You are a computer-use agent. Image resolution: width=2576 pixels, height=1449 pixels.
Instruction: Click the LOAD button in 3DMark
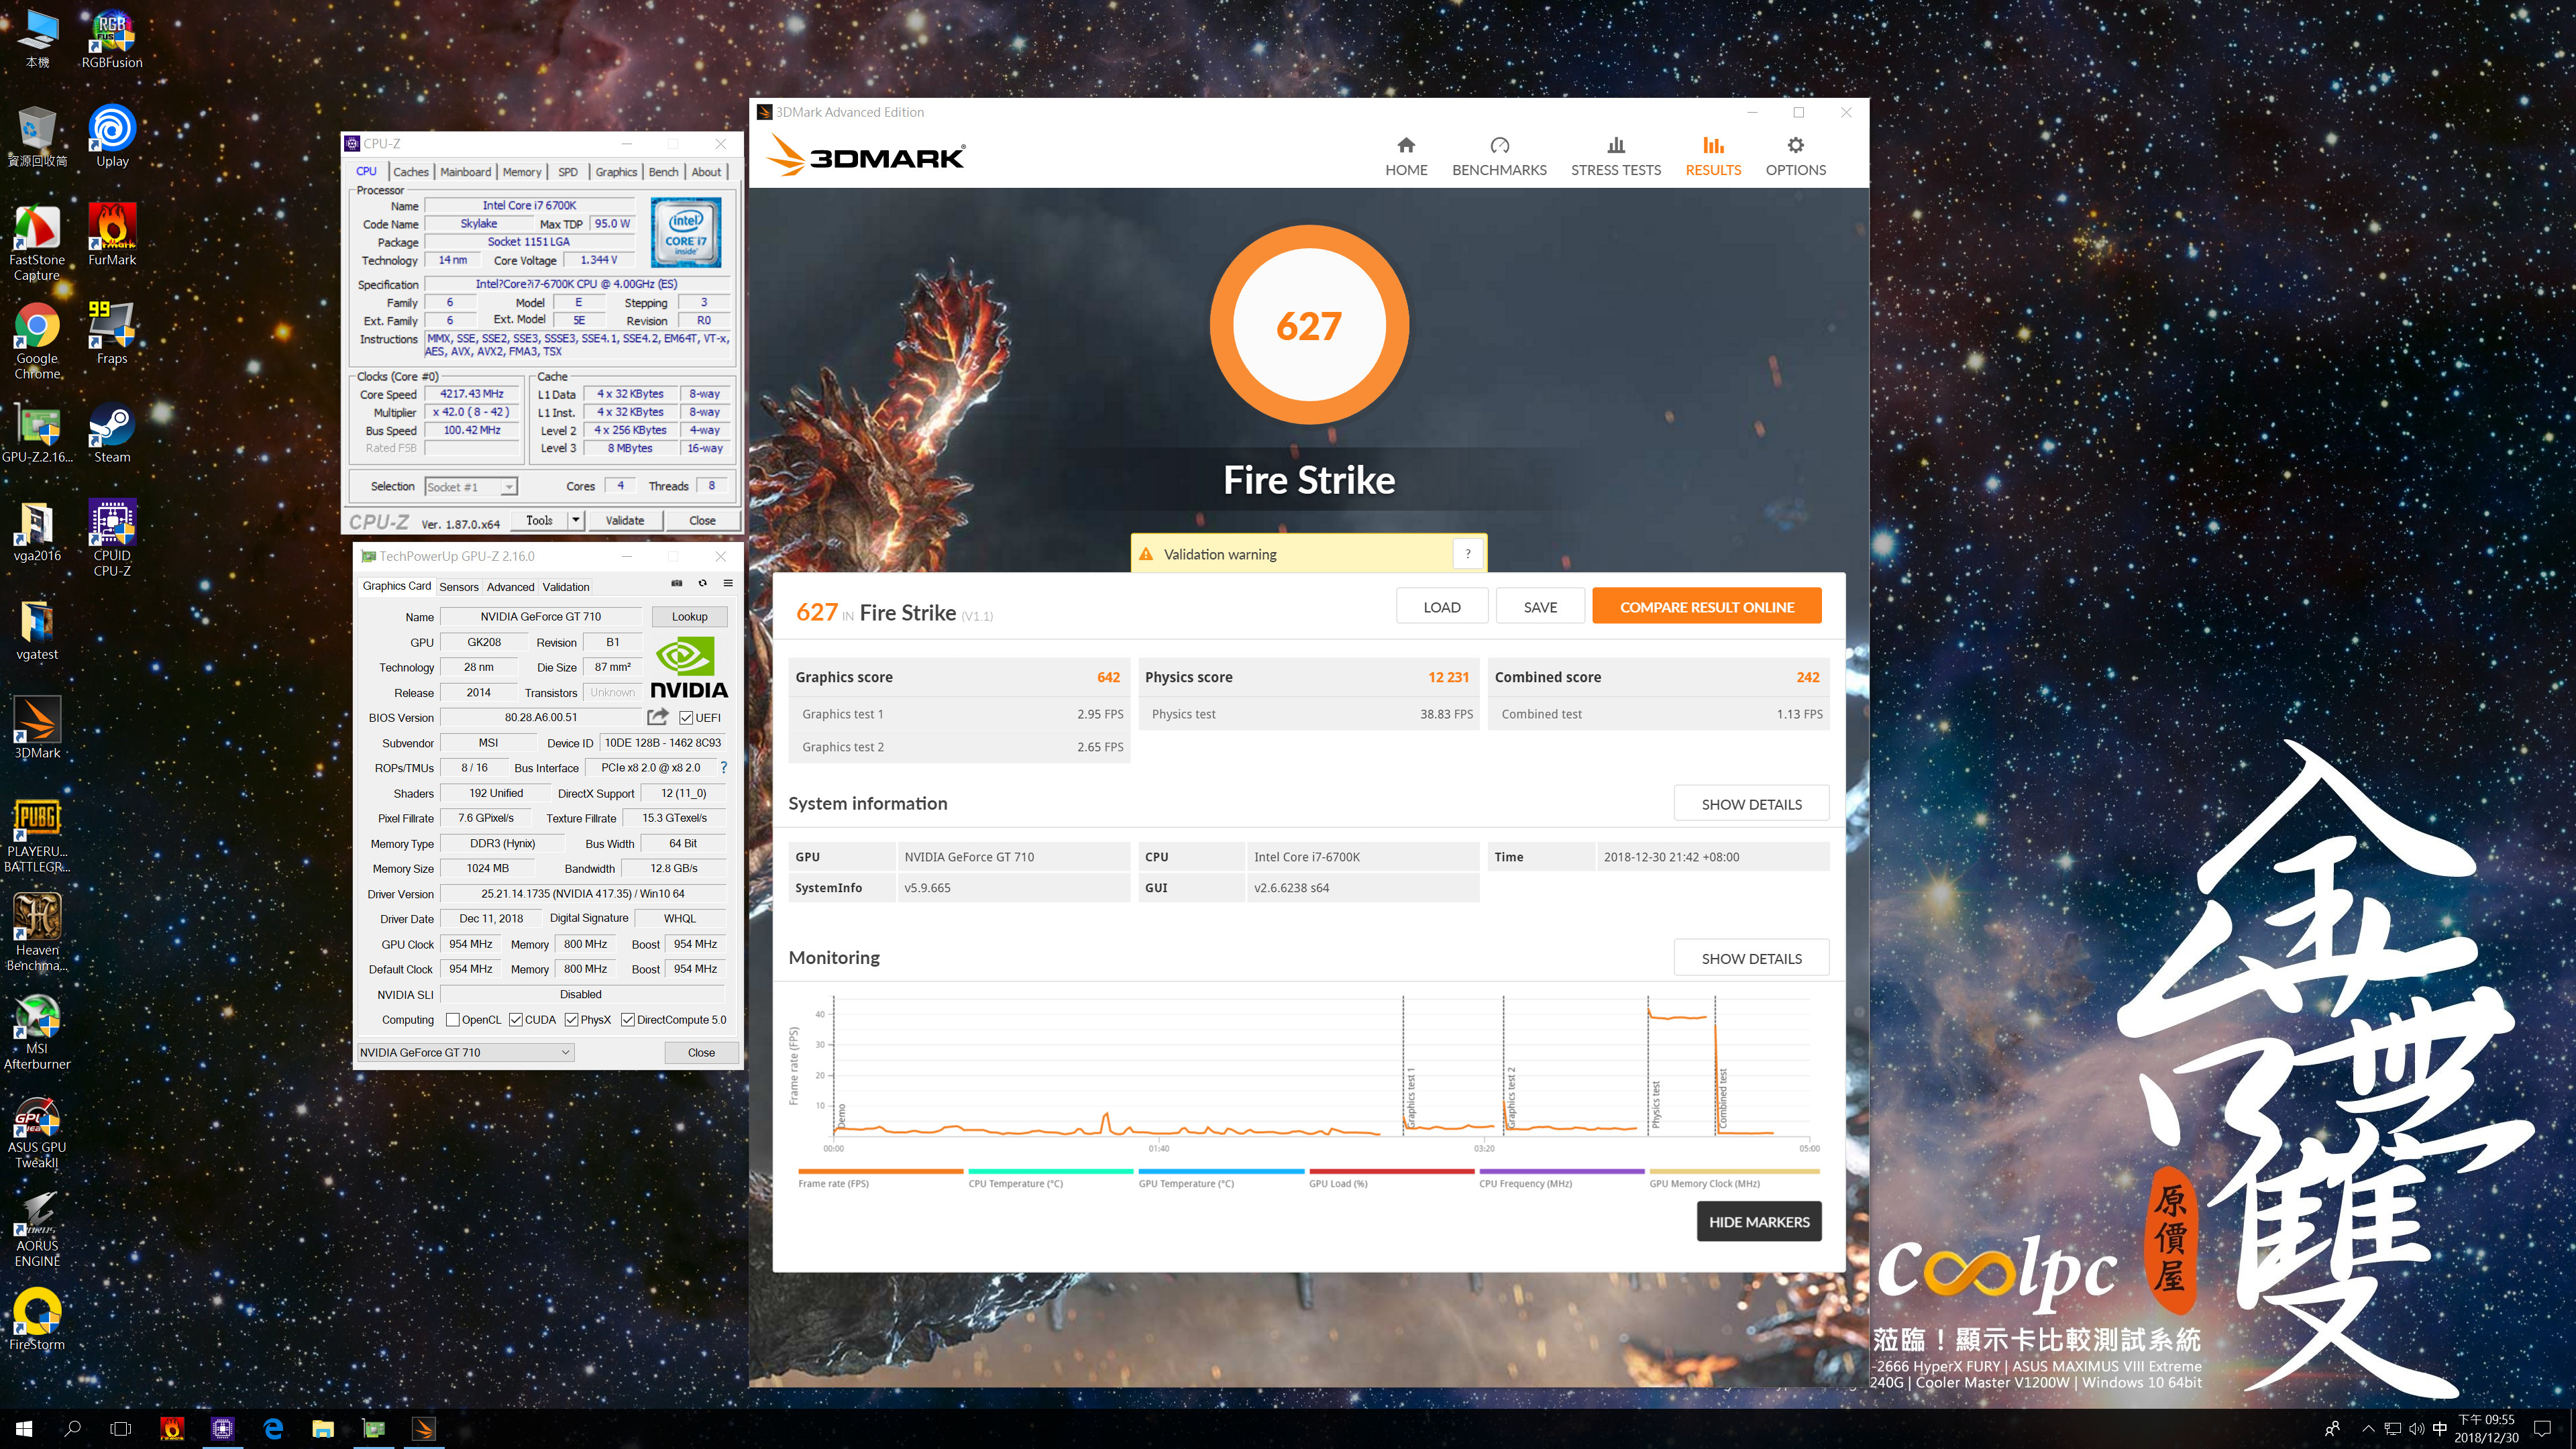(x=1441, y=606)
